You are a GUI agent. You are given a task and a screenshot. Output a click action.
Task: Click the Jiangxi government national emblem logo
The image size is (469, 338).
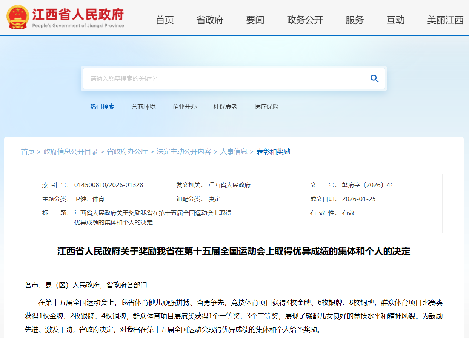tap(17, 17)
